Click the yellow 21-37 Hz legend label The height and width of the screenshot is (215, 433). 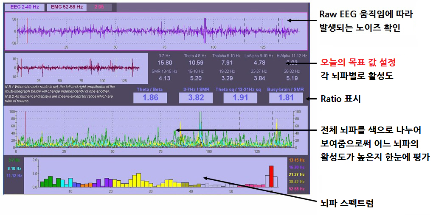coord(296,174)
